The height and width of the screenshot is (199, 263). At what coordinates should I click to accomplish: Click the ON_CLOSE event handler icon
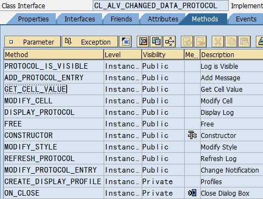[192, 193]
